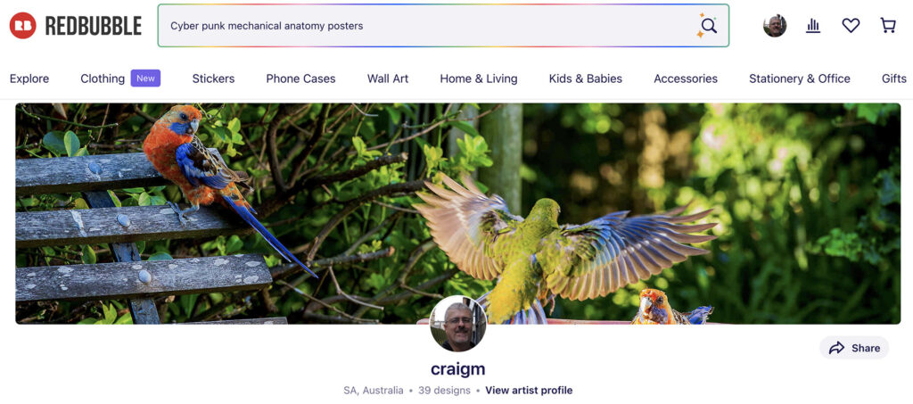
Task: Open the Wall Art category
Action: (x=388, y=78)
